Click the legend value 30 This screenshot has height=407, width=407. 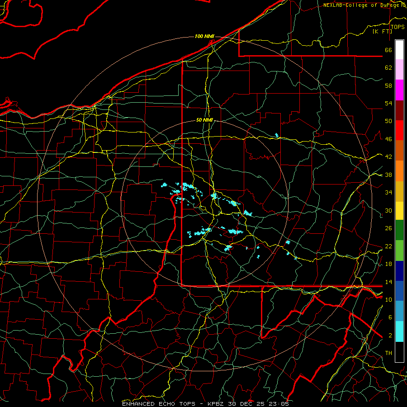pos(388,210)
